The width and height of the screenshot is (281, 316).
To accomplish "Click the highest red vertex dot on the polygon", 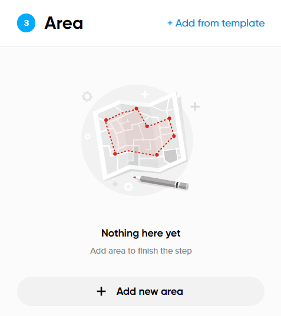I will point(137,109).
